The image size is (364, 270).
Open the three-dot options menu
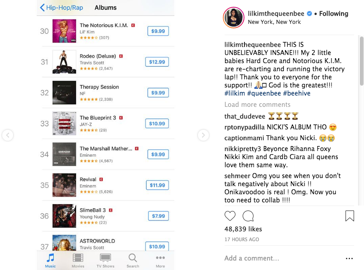[349, 258]
